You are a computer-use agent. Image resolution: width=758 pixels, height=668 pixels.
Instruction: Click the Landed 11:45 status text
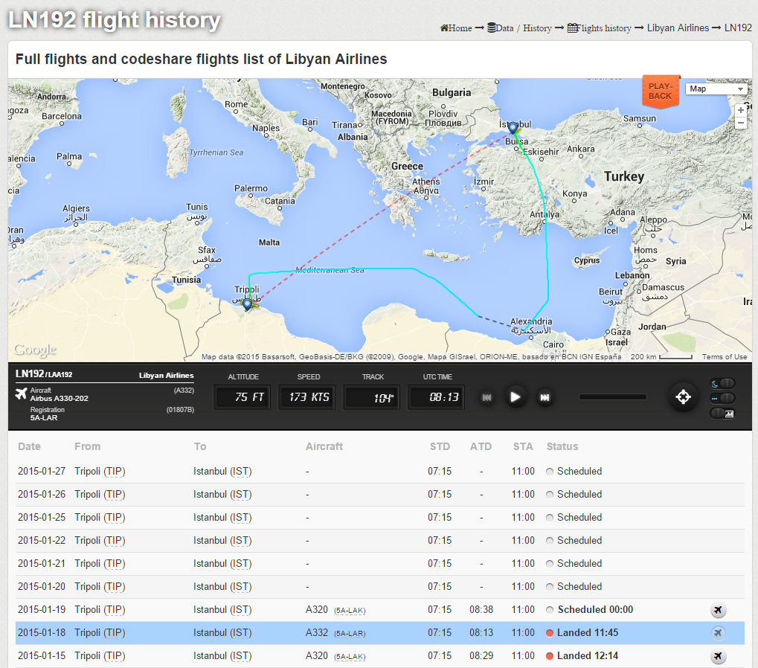[x=588, y=633]
